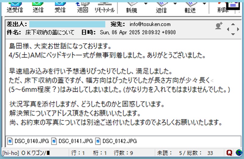Open attachment DSC_0140.JPG
Screen dimensions: 244x159
(x=28, y=141)
